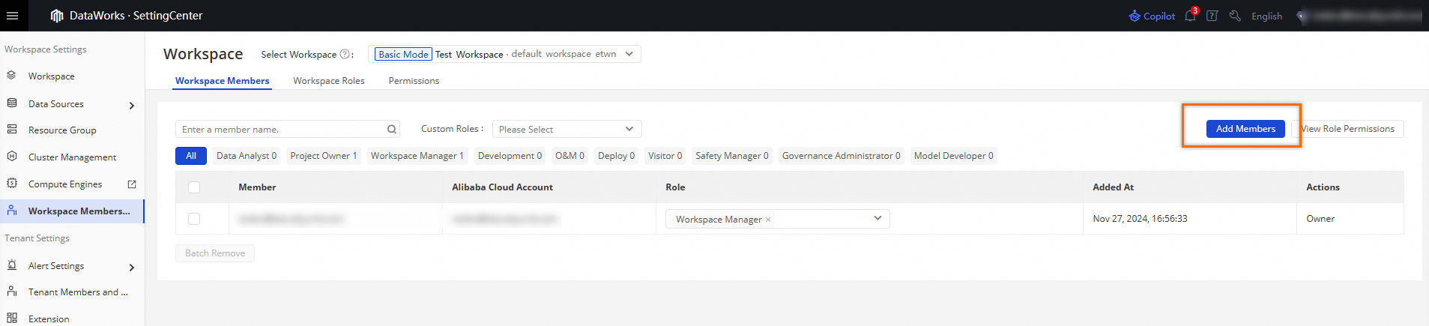The width and height of the screenshot is (1429, 326).
Task: Click the Add Members button
Action: coord(1245,129)
